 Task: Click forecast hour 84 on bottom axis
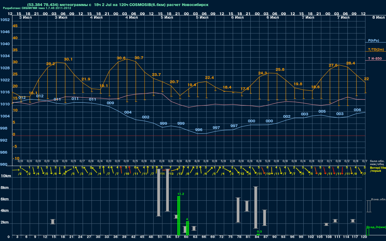click(x=257, y=237)
